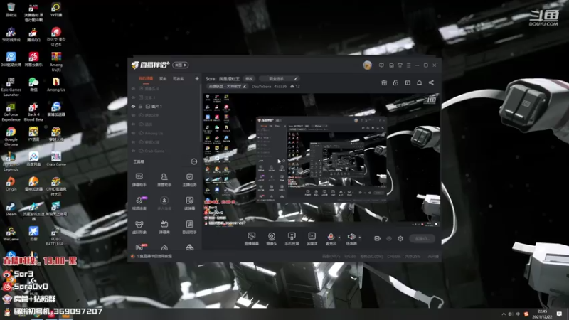Image resolution: width=569 pixels, height=320 pixels.
Task: Collapse the 工具箱 toolbox section
Action: (193, 161)
